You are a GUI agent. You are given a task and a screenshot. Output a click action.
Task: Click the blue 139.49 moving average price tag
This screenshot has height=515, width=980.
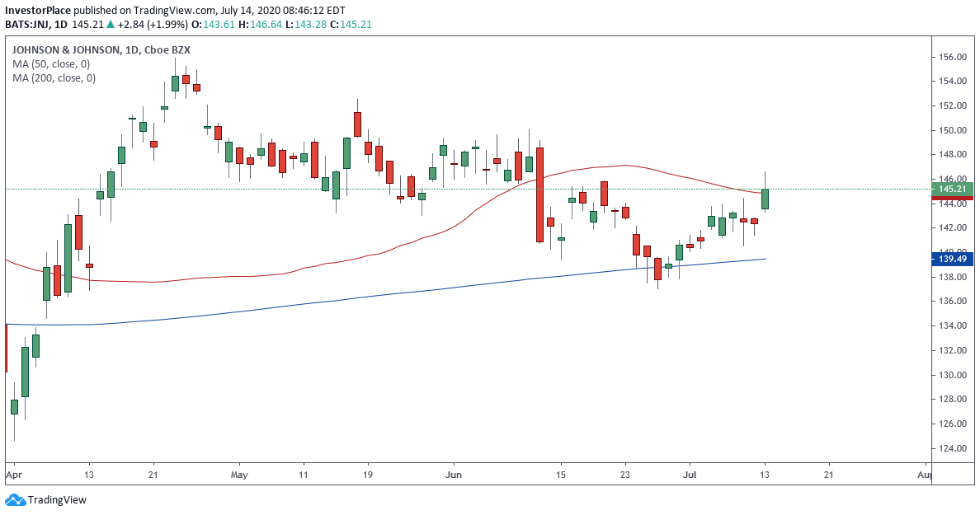(952, 259)
